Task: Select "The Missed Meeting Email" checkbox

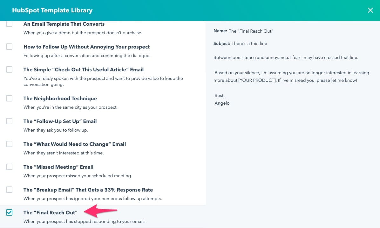Action: tap(9, 166)
